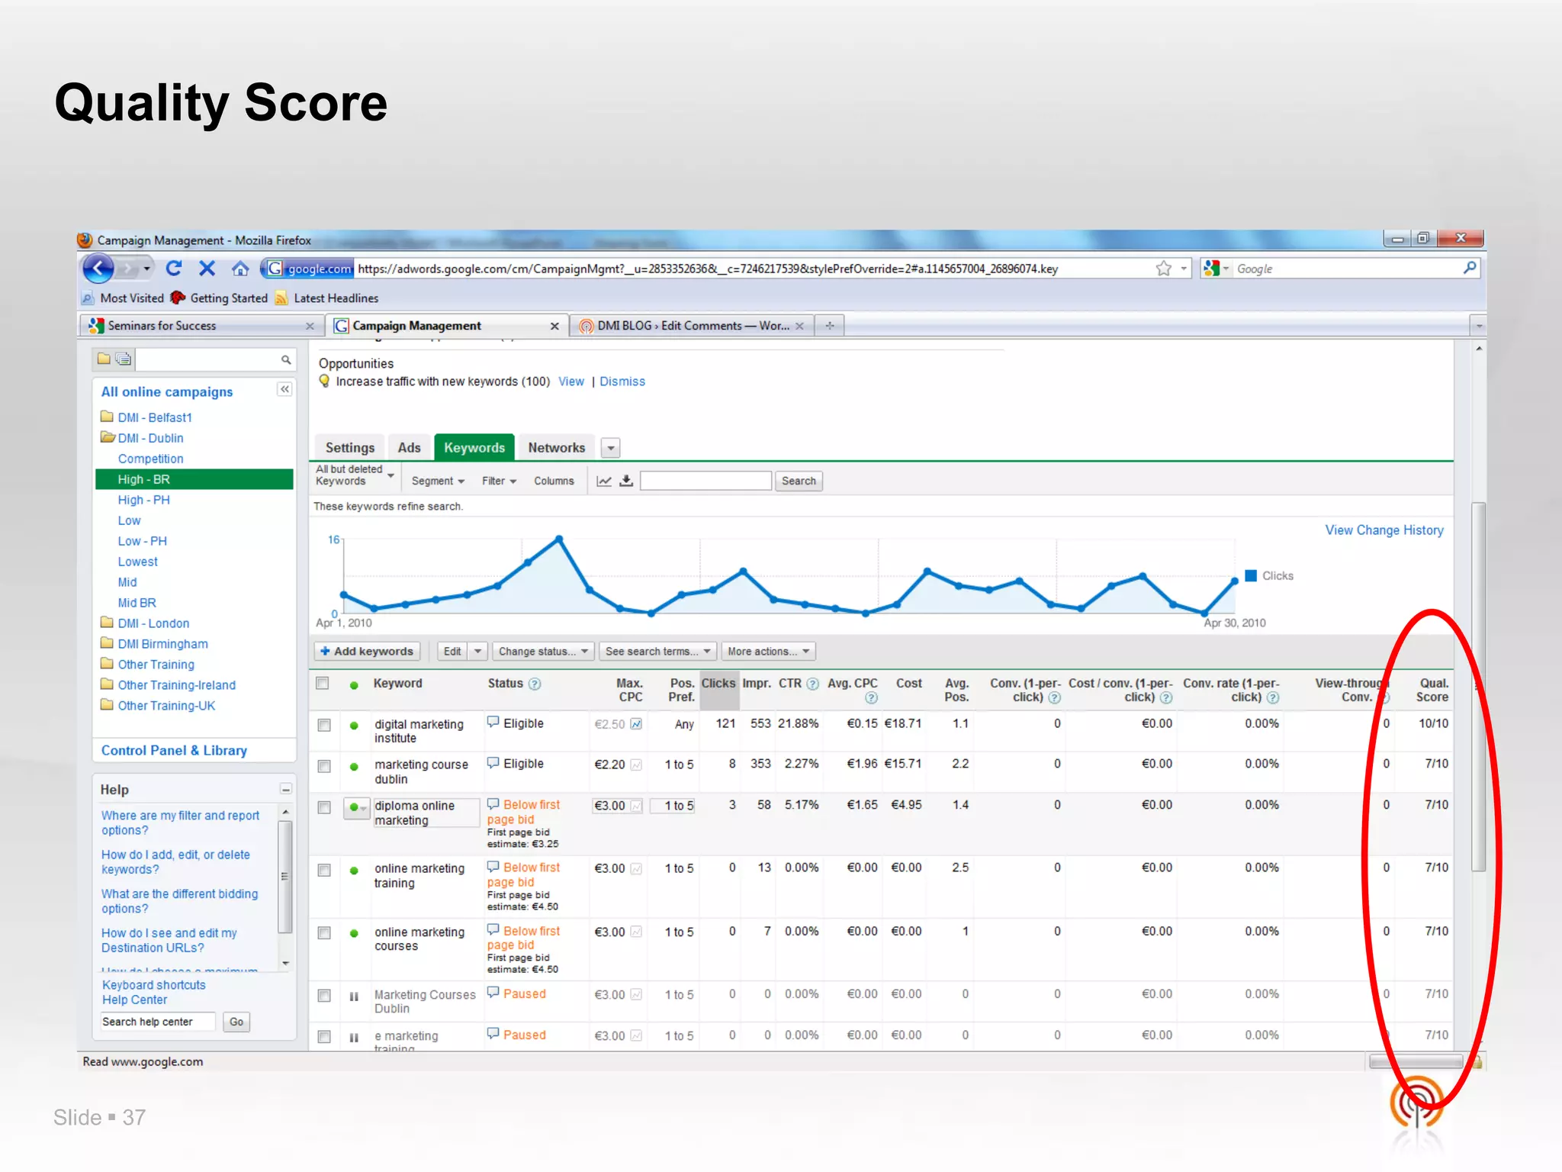Toggle the select-all keywords checkbox
1562x1172 pixels.
pyautogui.click(x=323, y=684)
